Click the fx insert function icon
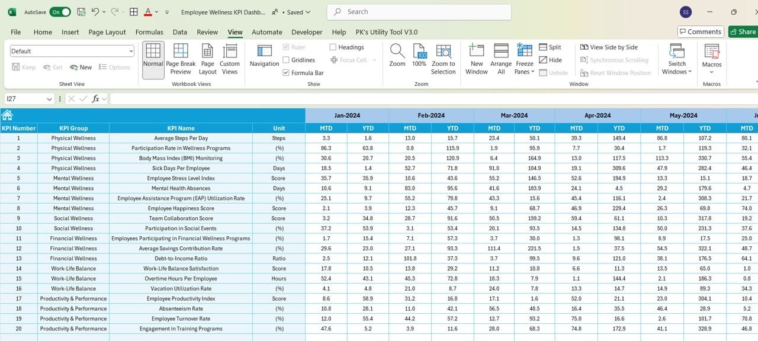Viewport: 758px width, 341px height. [95, 99]
